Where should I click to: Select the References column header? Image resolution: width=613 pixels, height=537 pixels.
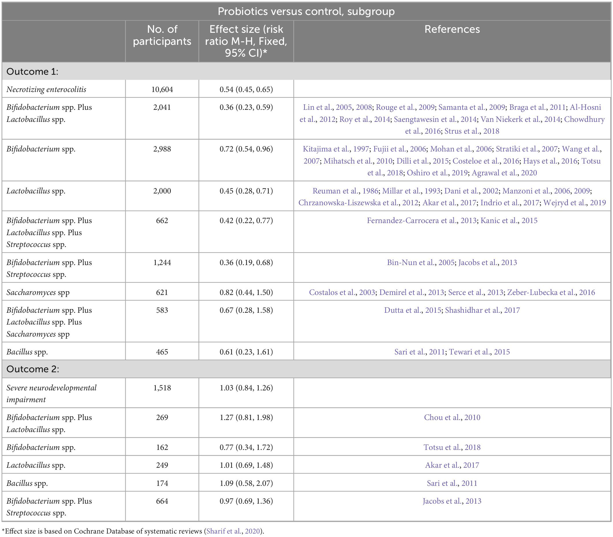452,29
